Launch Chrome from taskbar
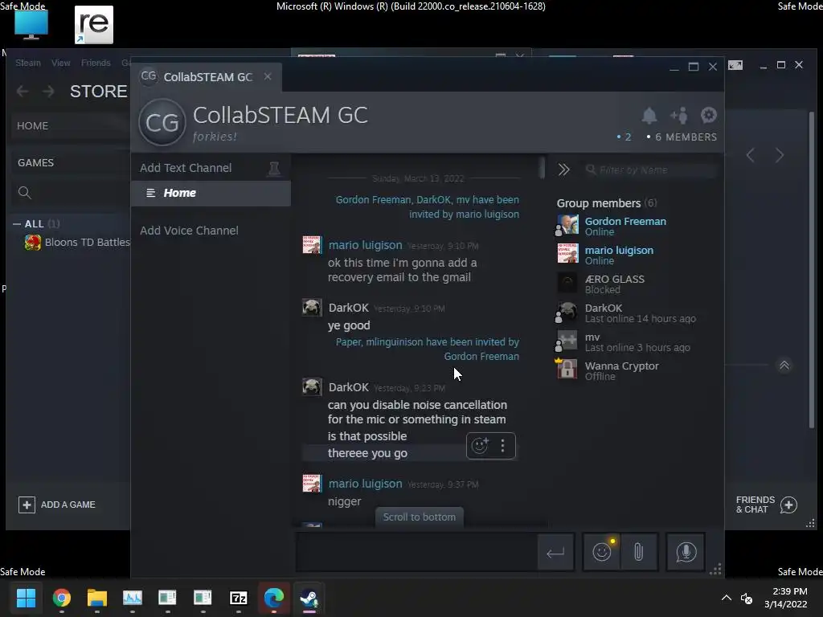This screenshot has height=617, width=823. tap(62, 598)
